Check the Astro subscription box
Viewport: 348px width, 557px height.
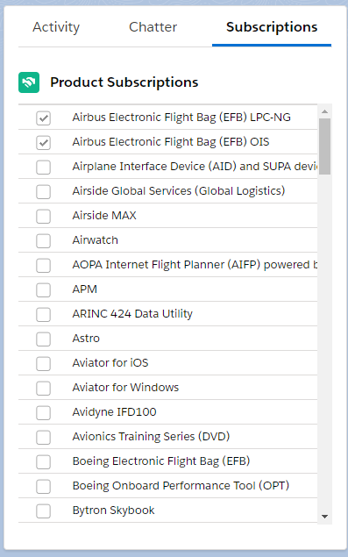coord(43,339)
